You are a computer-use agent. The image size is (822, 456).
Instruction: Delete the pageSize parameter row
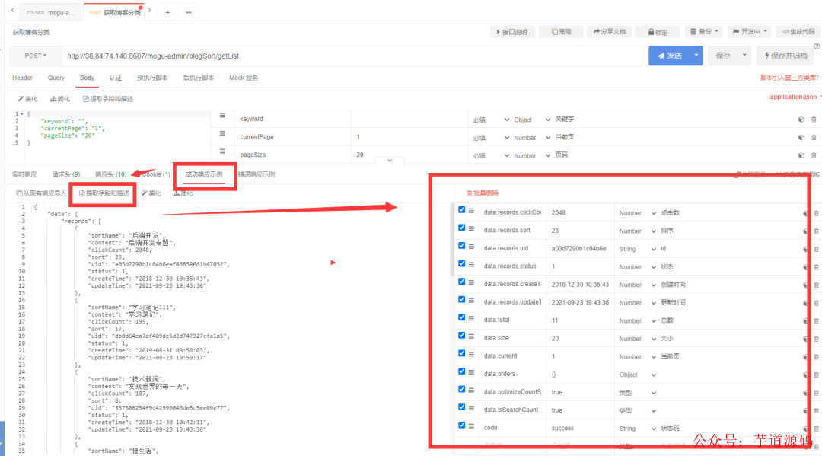[x=814, y=155]
